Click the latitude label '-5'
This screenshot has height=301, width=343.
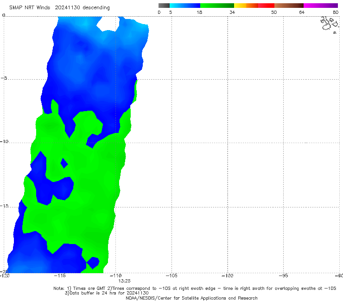4,78
